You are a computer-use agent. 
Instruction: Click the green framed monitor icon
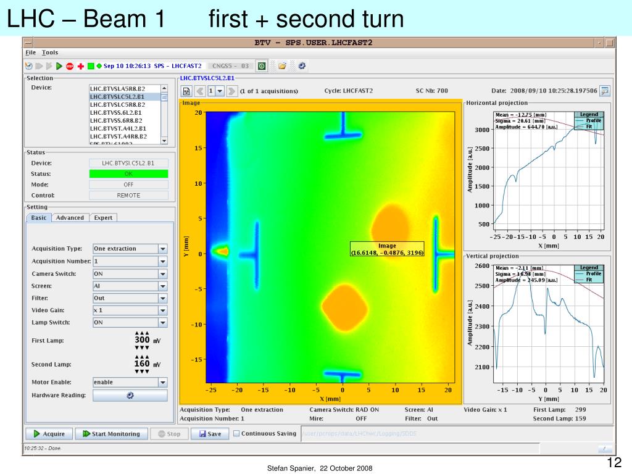262,65
